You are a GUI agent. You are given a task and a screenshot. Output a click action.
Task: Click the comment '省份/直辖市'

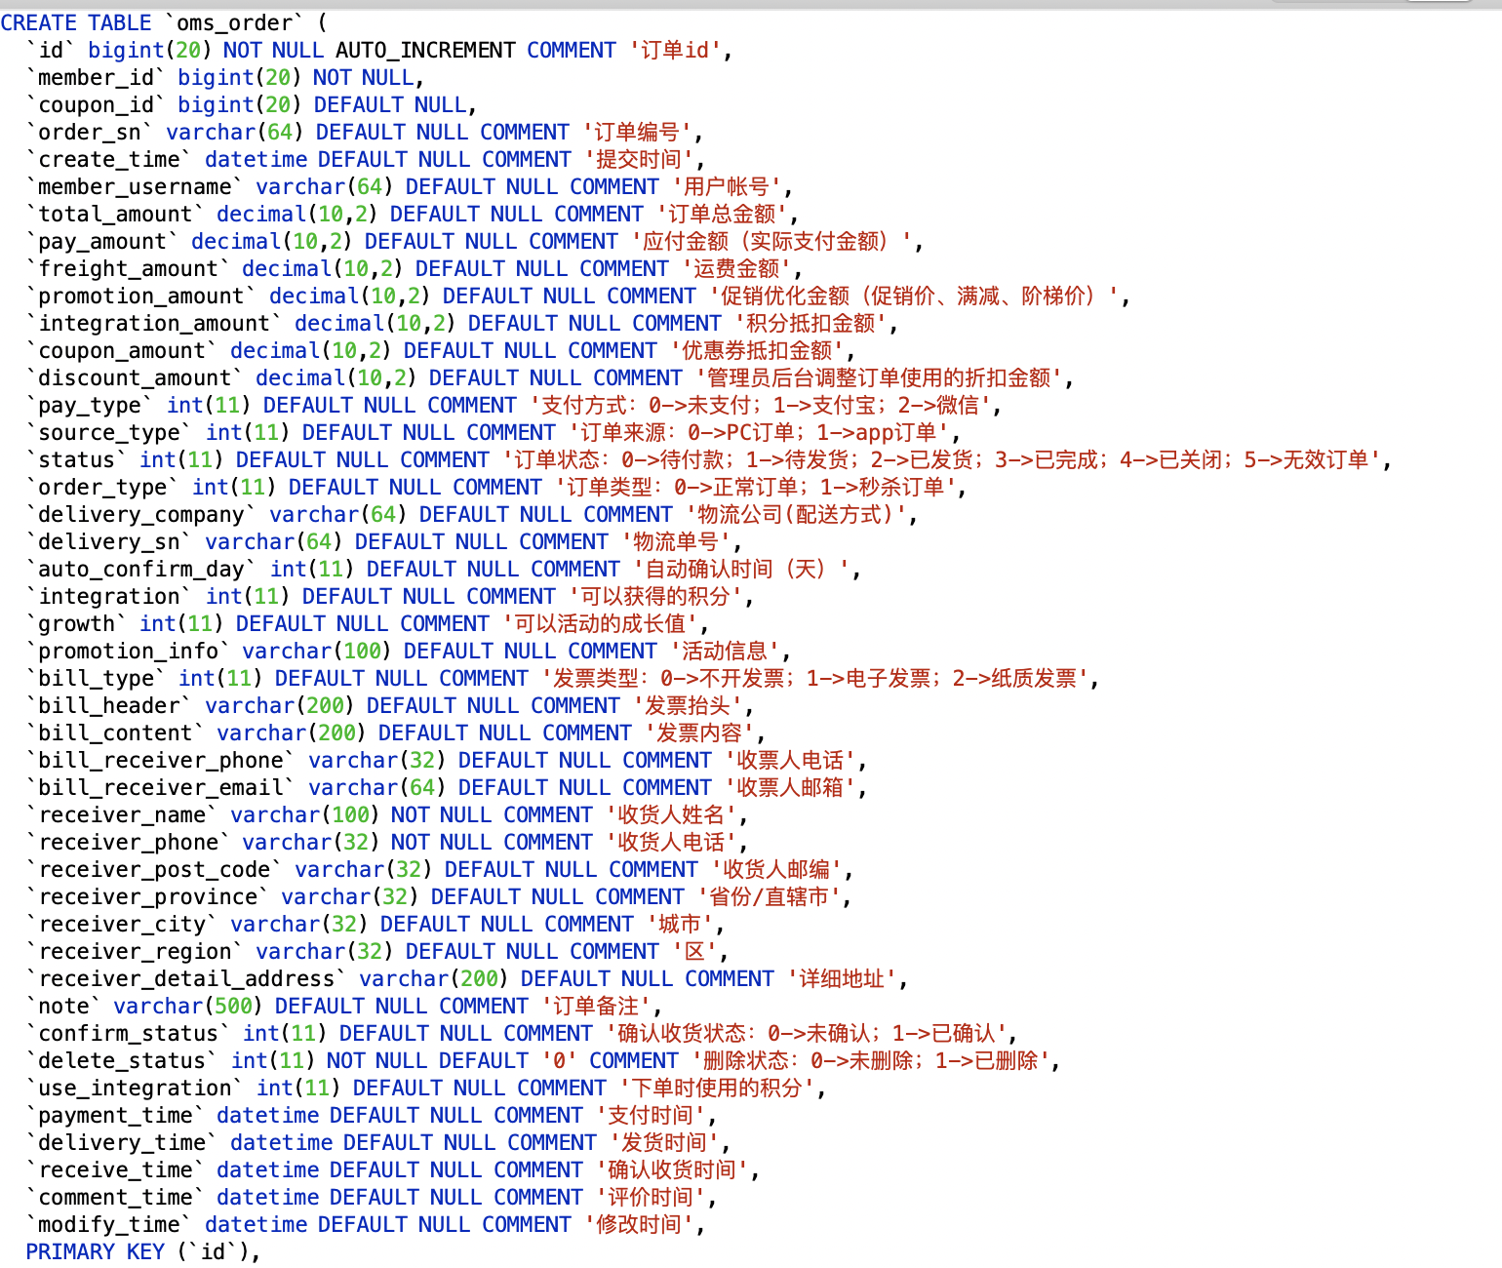[x=770, y=896]
